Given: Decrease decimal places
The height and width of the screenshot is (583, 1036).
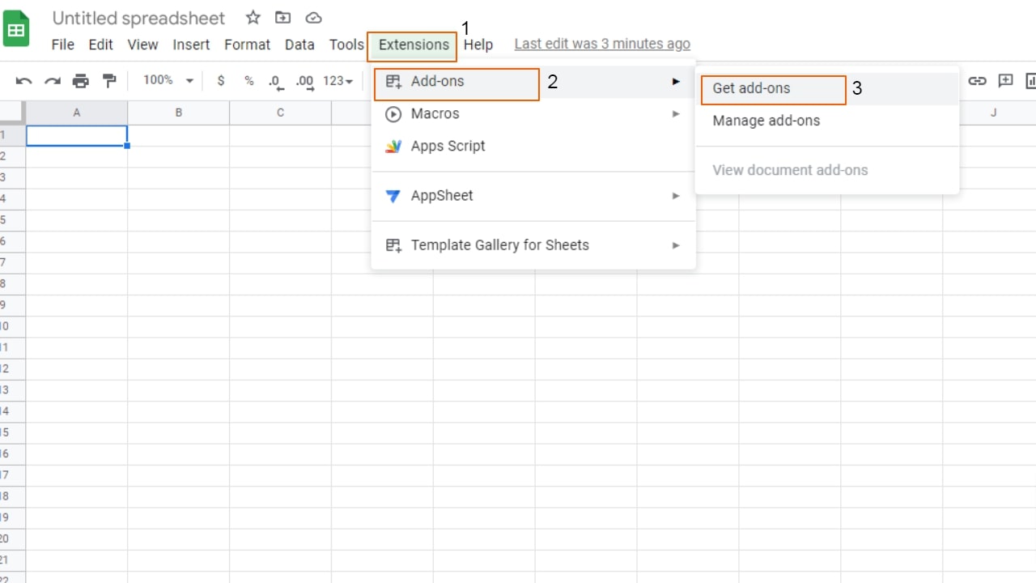Looking at the screenshot, I should coord(276,82).
